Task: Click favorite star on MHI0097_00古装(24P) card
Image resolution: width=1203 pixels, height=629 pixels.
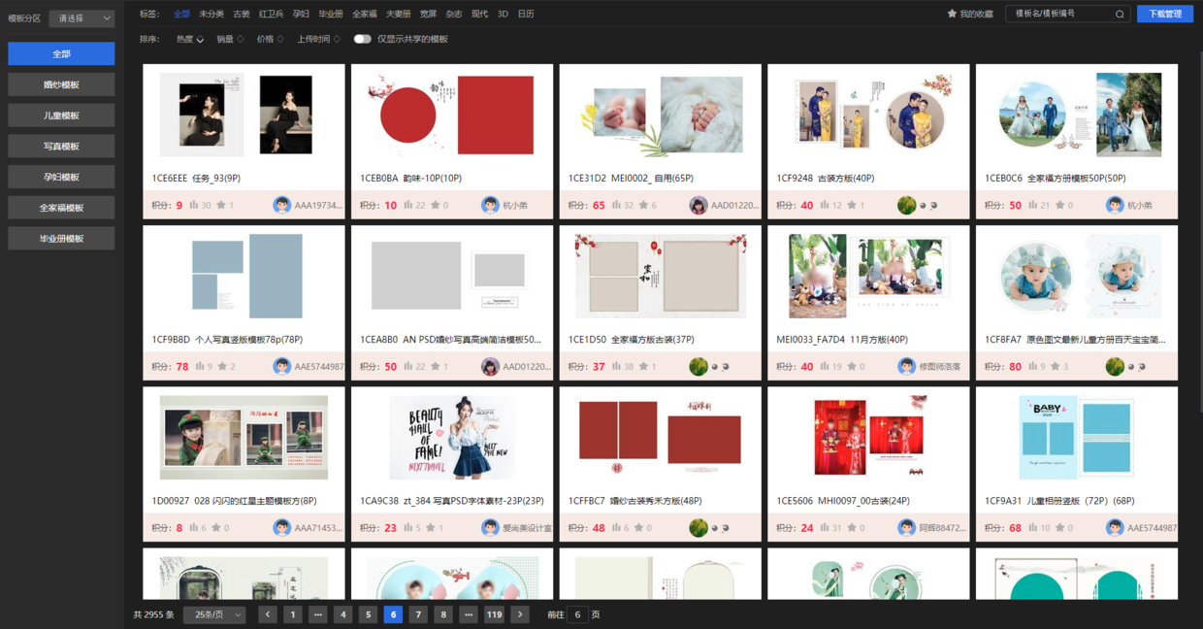Action: click(851, 528)
